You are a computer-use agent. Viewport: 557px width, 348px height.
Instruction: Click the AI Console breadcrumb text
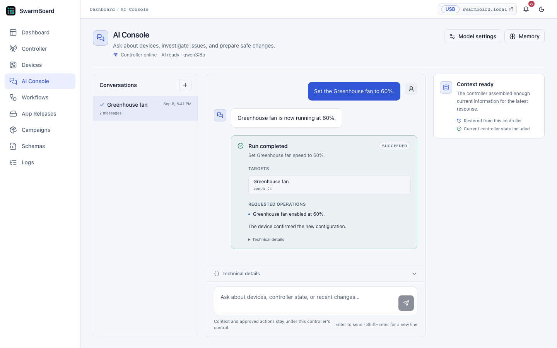135,9
